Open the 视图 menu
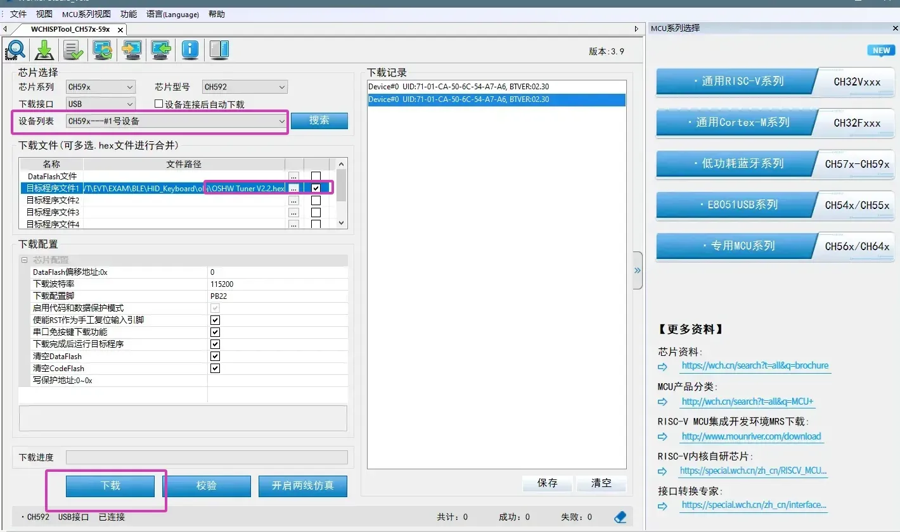 tap(44, 14)
